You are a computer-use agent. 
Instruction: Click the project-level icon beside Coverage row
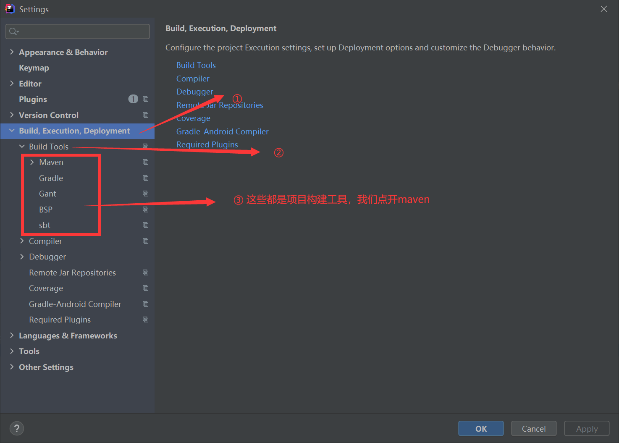click(x=145, y=288)
